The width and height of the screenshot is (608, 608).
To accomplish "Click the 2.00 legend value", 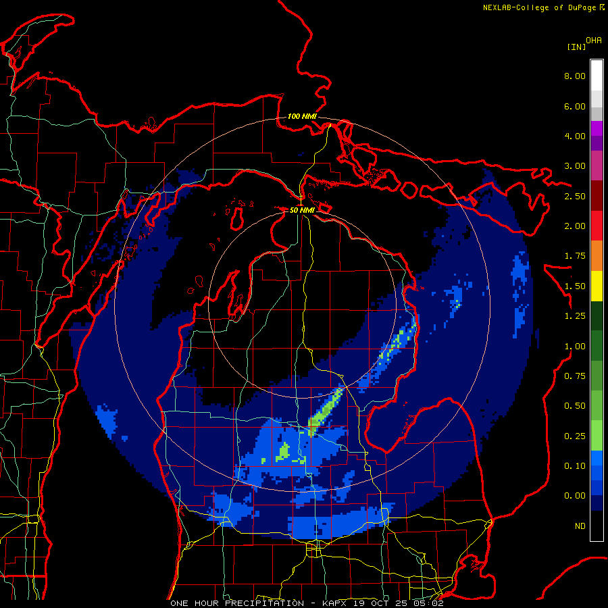I will 575,226.
